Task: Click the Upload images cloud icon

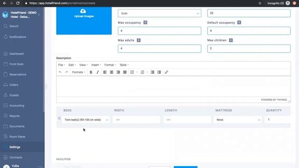Action: point(83,11)
